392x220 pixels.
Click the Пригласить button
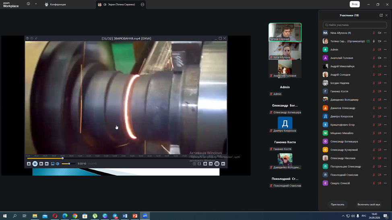pos(338,204)
